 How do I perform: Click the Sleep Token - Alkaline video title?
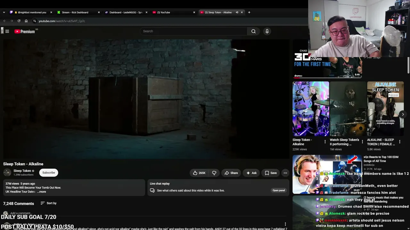pos(23,164)
